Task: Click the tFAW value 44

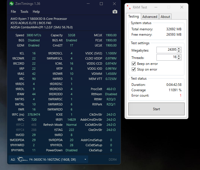Action: [x=34, y=94]
